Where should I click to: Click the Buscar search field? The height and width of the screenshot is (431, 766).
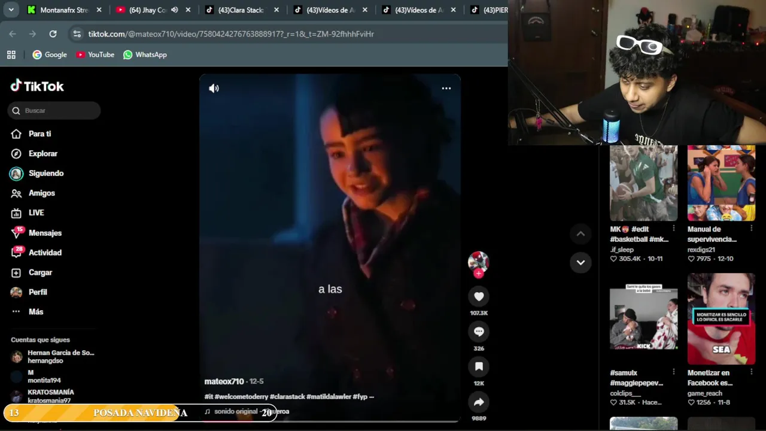point(54,110)
